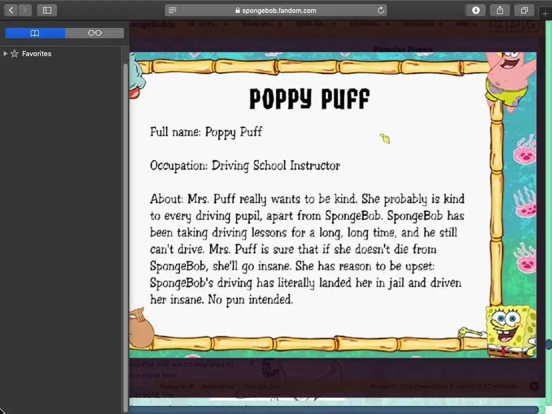This screenshot has height=414, width=552.
Task: Click the dimmed 'Join Fan Lab' link
Action: coord(262,386)
